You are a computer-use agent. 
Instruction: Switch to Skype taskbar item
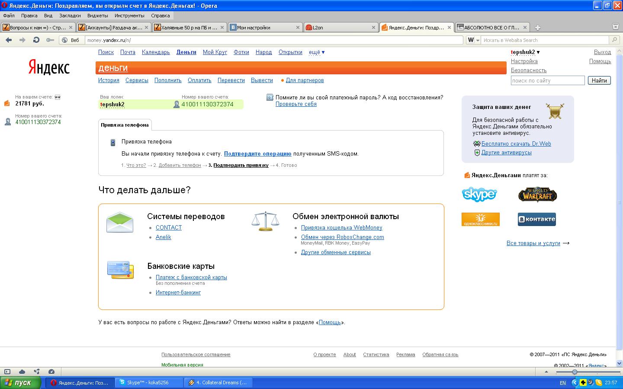[150, 383]
